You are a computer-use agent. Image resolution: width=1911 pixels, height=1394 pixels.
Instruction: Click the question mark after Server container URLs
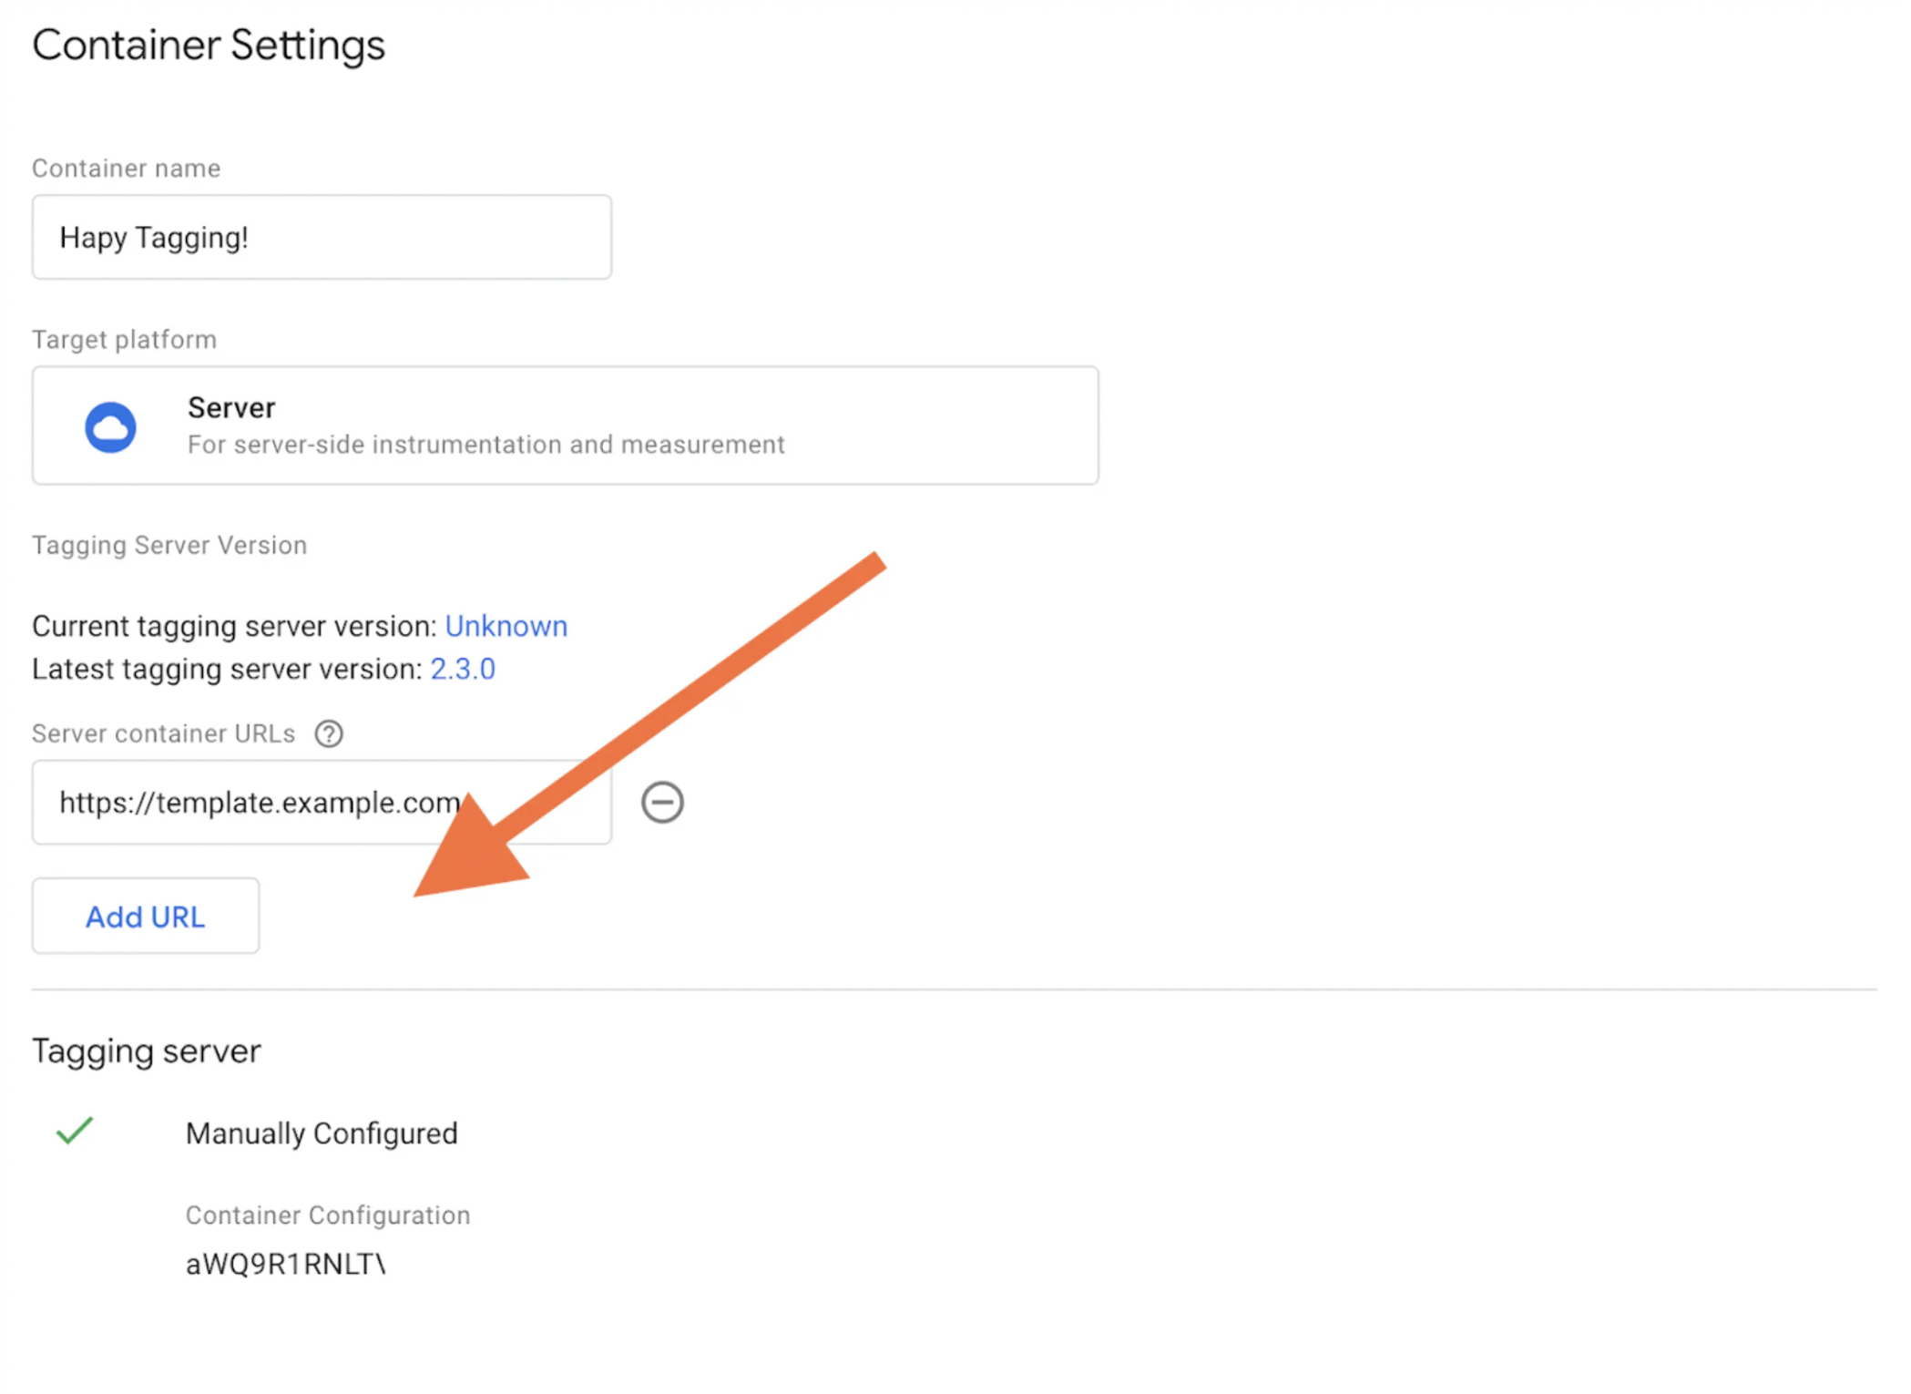[329, 733]
